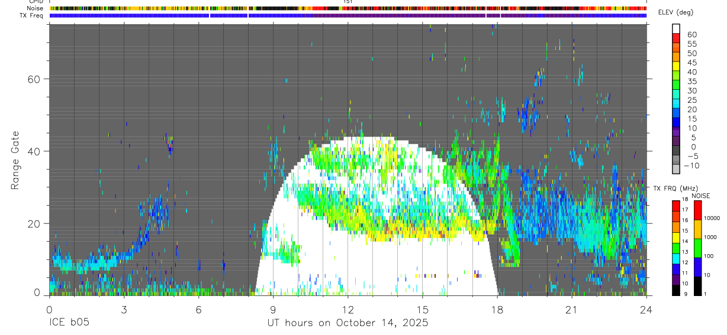Click the y-axis tick label '40'

pos(35,151)
